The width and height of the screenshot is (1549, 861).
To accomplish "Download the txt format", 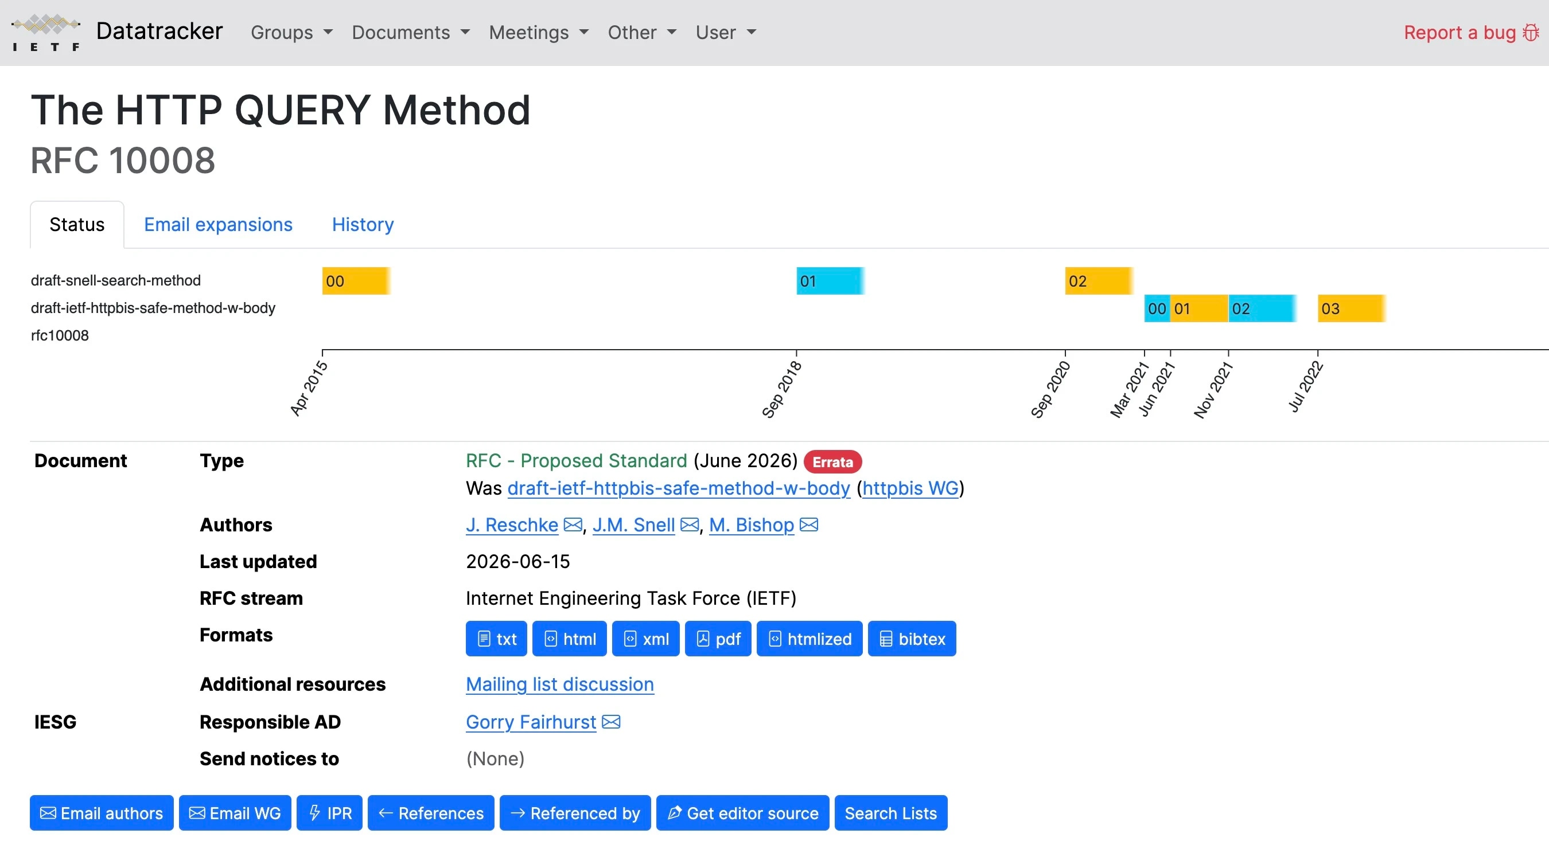I will [x=496, y=639].
